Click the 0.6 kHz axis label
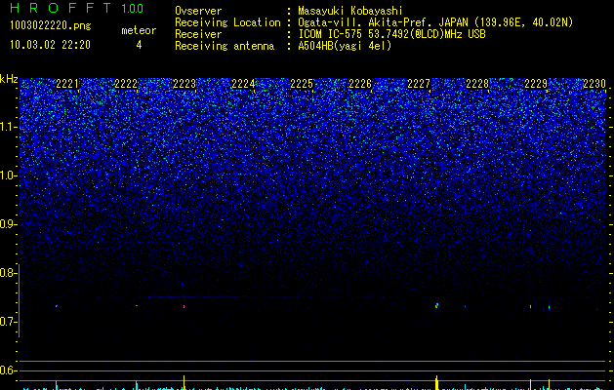The width and height of the screenshot is (614, 390). [9, 370]
